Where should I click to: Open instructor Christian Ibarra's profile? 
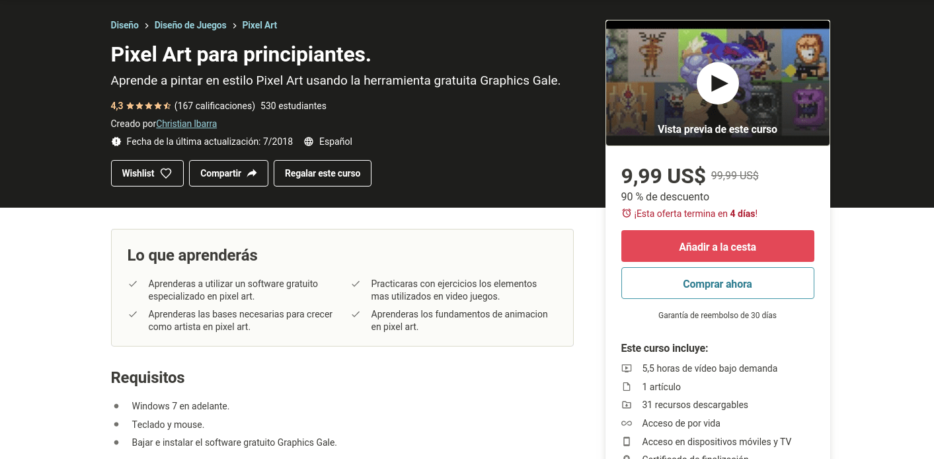(186, 124)
